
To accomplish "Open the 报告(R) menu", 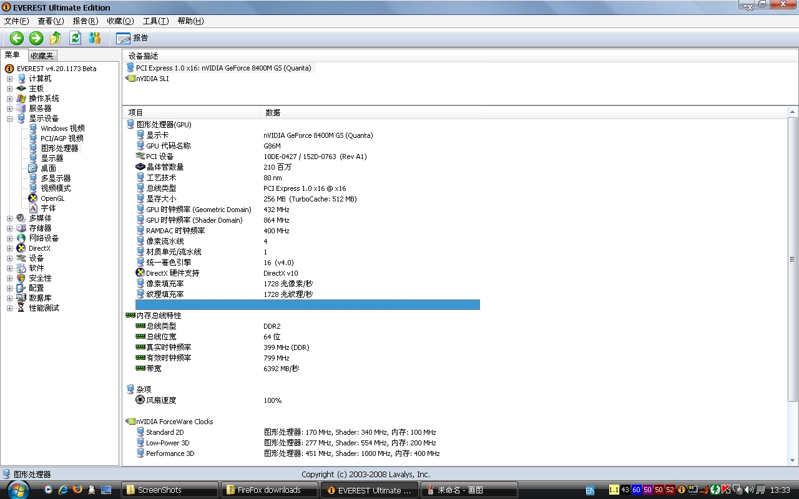I will tap(85, 21).
